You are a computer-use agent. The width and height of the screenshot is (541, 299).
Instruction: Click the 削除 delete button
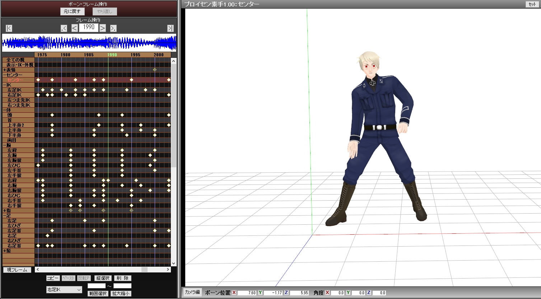click(123, 278)
